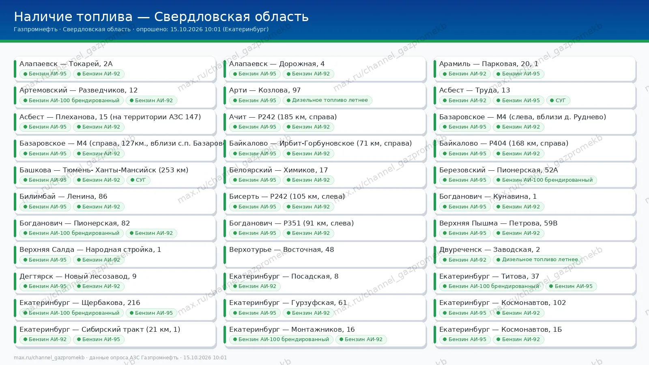
Task: Click 'Бензин АИ-100 брендированный' under Березовский — Пионерская, 52А
Action: click(x=545, y=180)
